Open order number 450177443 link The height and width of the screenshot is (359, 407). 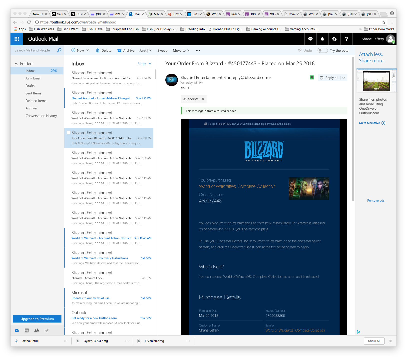click(x=210, y=201)
